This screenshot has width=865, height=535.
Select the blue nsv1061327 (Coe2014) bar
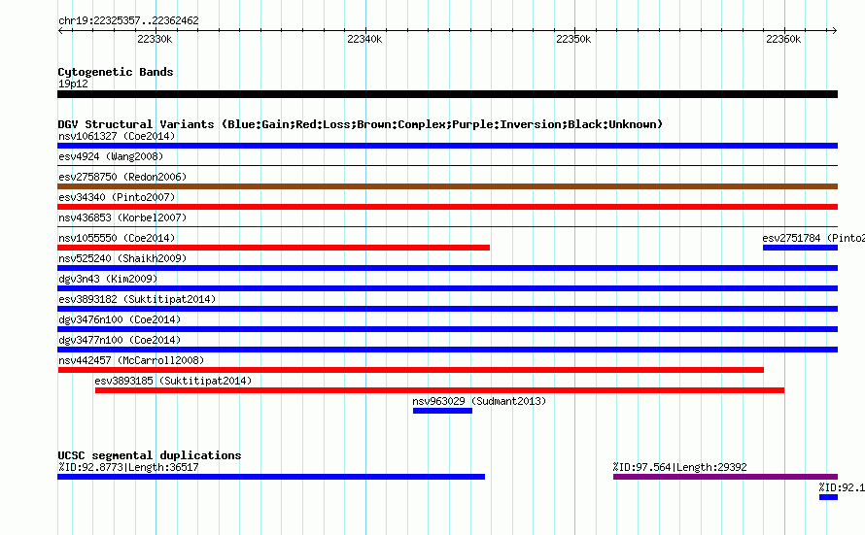click(x=447, y=146)
